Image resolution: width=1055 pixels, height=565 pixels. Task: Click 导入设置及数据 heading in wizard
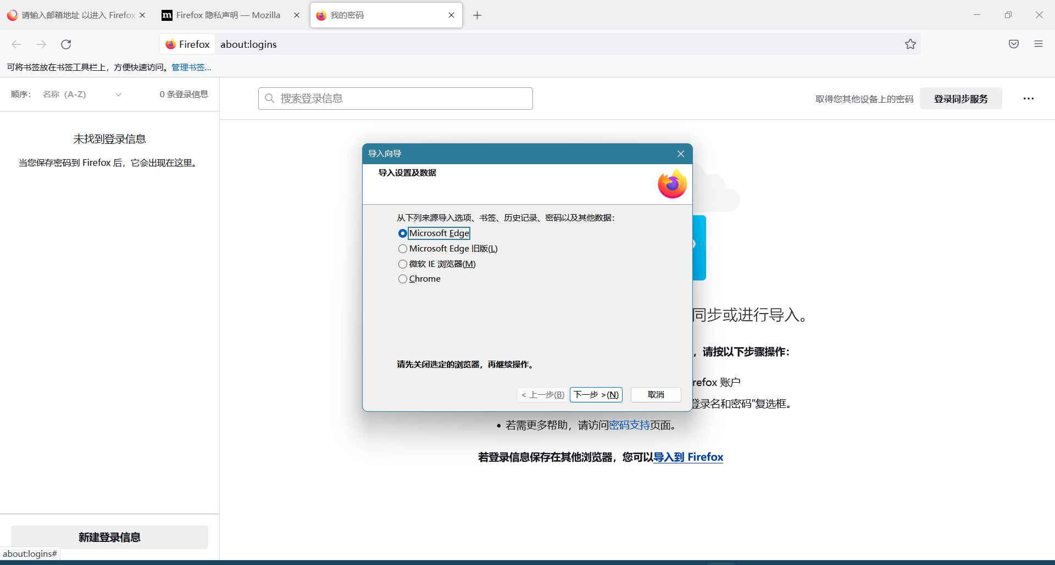[407, 173]
